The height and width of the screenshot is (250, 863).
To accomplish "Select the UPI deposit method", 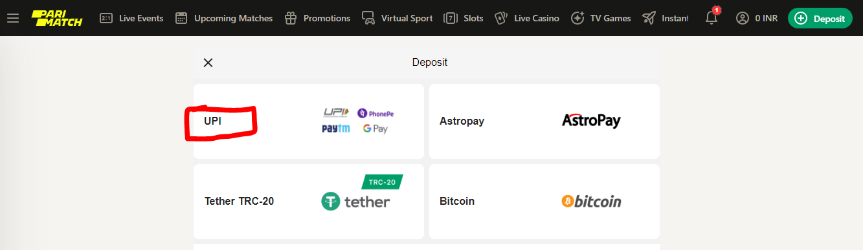I will click(x=309, y=121).
